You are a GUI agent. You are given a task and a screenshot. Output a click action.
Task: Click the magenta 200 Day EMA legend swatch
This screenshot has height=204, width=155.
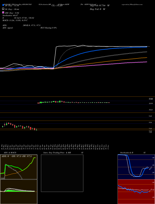[x=3, y=12]
